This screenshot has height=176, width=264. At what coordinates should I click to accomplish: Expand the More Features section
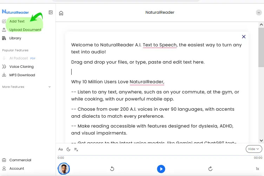point(26,87)
